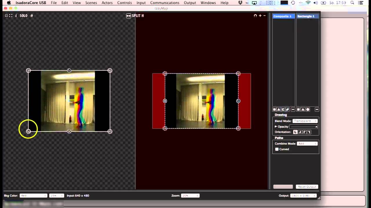The height and width of the screenshot is (208, 371).
Task: Click the output mapped video image
Action: click(201, 101)
